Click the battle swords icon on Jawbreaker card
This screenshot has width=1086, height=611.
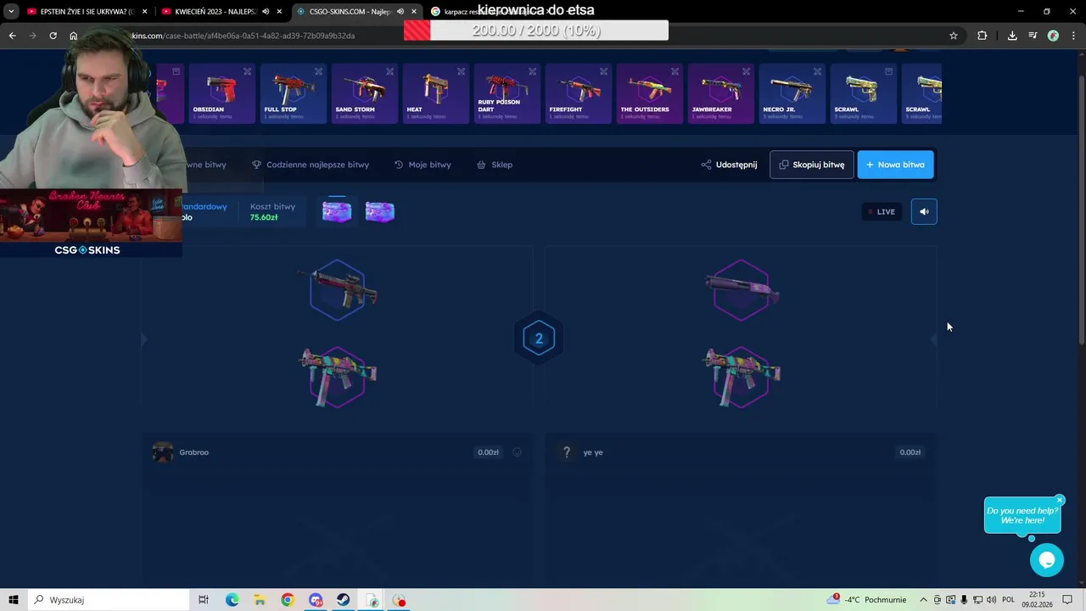click(x=746, y=71)
